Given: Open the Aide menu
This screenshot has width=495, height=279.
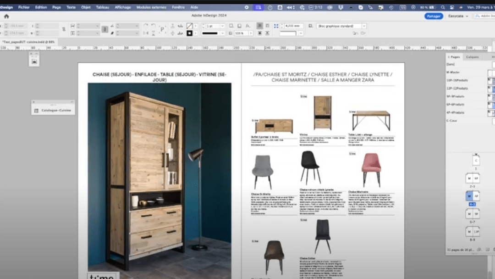Looking at the screenshot, I should point(194,7).
